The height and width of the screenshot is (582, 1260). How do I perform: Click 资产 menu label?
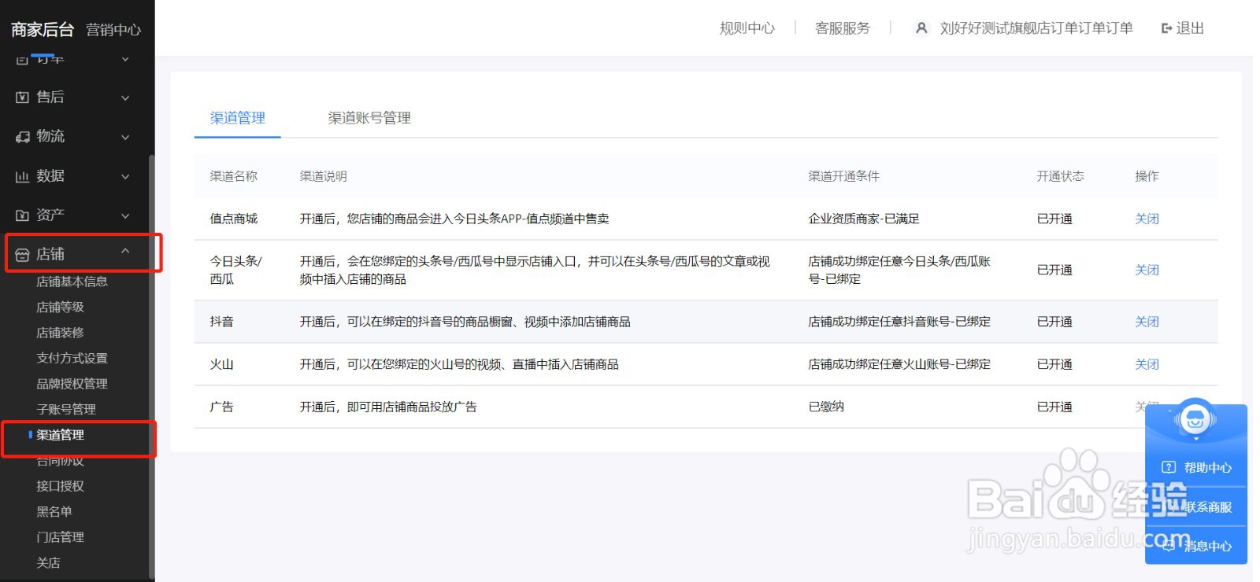pos(50,215)
